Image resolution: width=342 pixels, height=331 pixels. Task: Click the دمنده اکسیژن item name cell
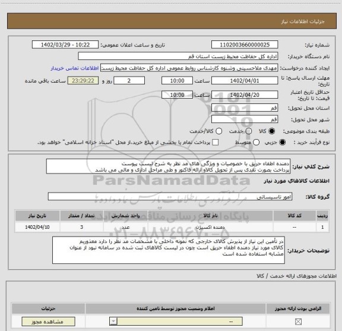tap(210, 227)
